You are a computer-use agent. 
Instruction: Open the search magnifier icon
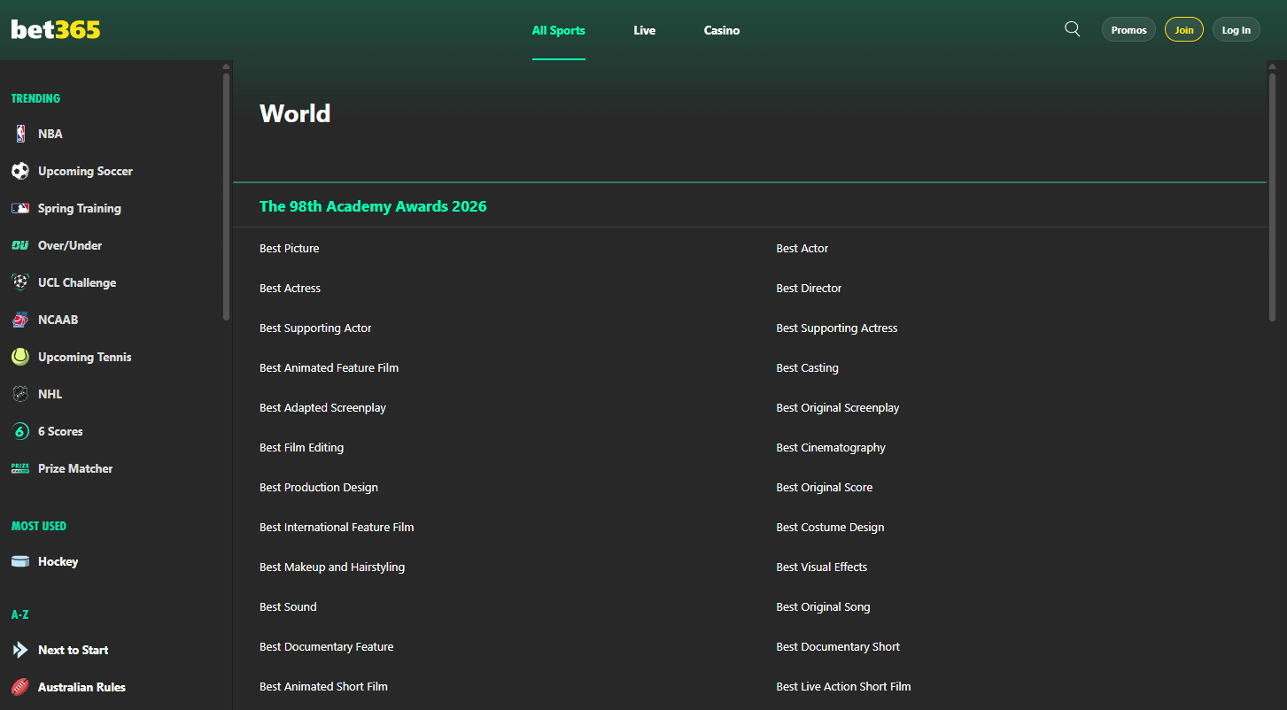coord(1072,28)
